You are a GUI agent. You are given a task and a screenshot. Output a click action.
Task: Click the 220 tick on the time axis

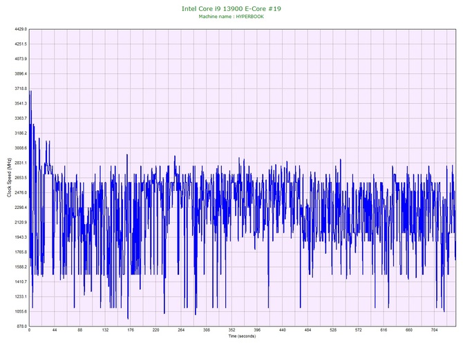coord(156,330)
